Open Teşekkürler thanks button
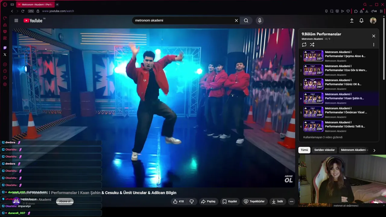The width and height of the screenshot is (386, 217). tap(254, 201)
